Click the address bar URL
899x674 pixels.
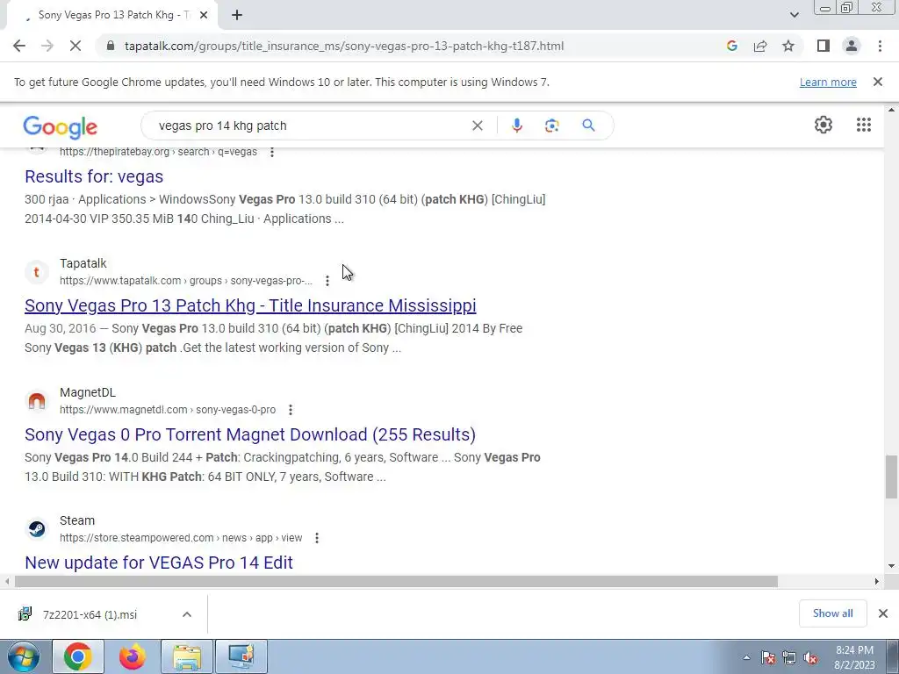[344, 46]
